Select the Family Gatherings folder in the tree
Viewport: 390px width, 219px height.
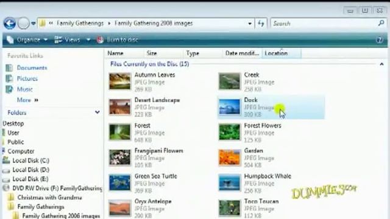pos(41,207)
